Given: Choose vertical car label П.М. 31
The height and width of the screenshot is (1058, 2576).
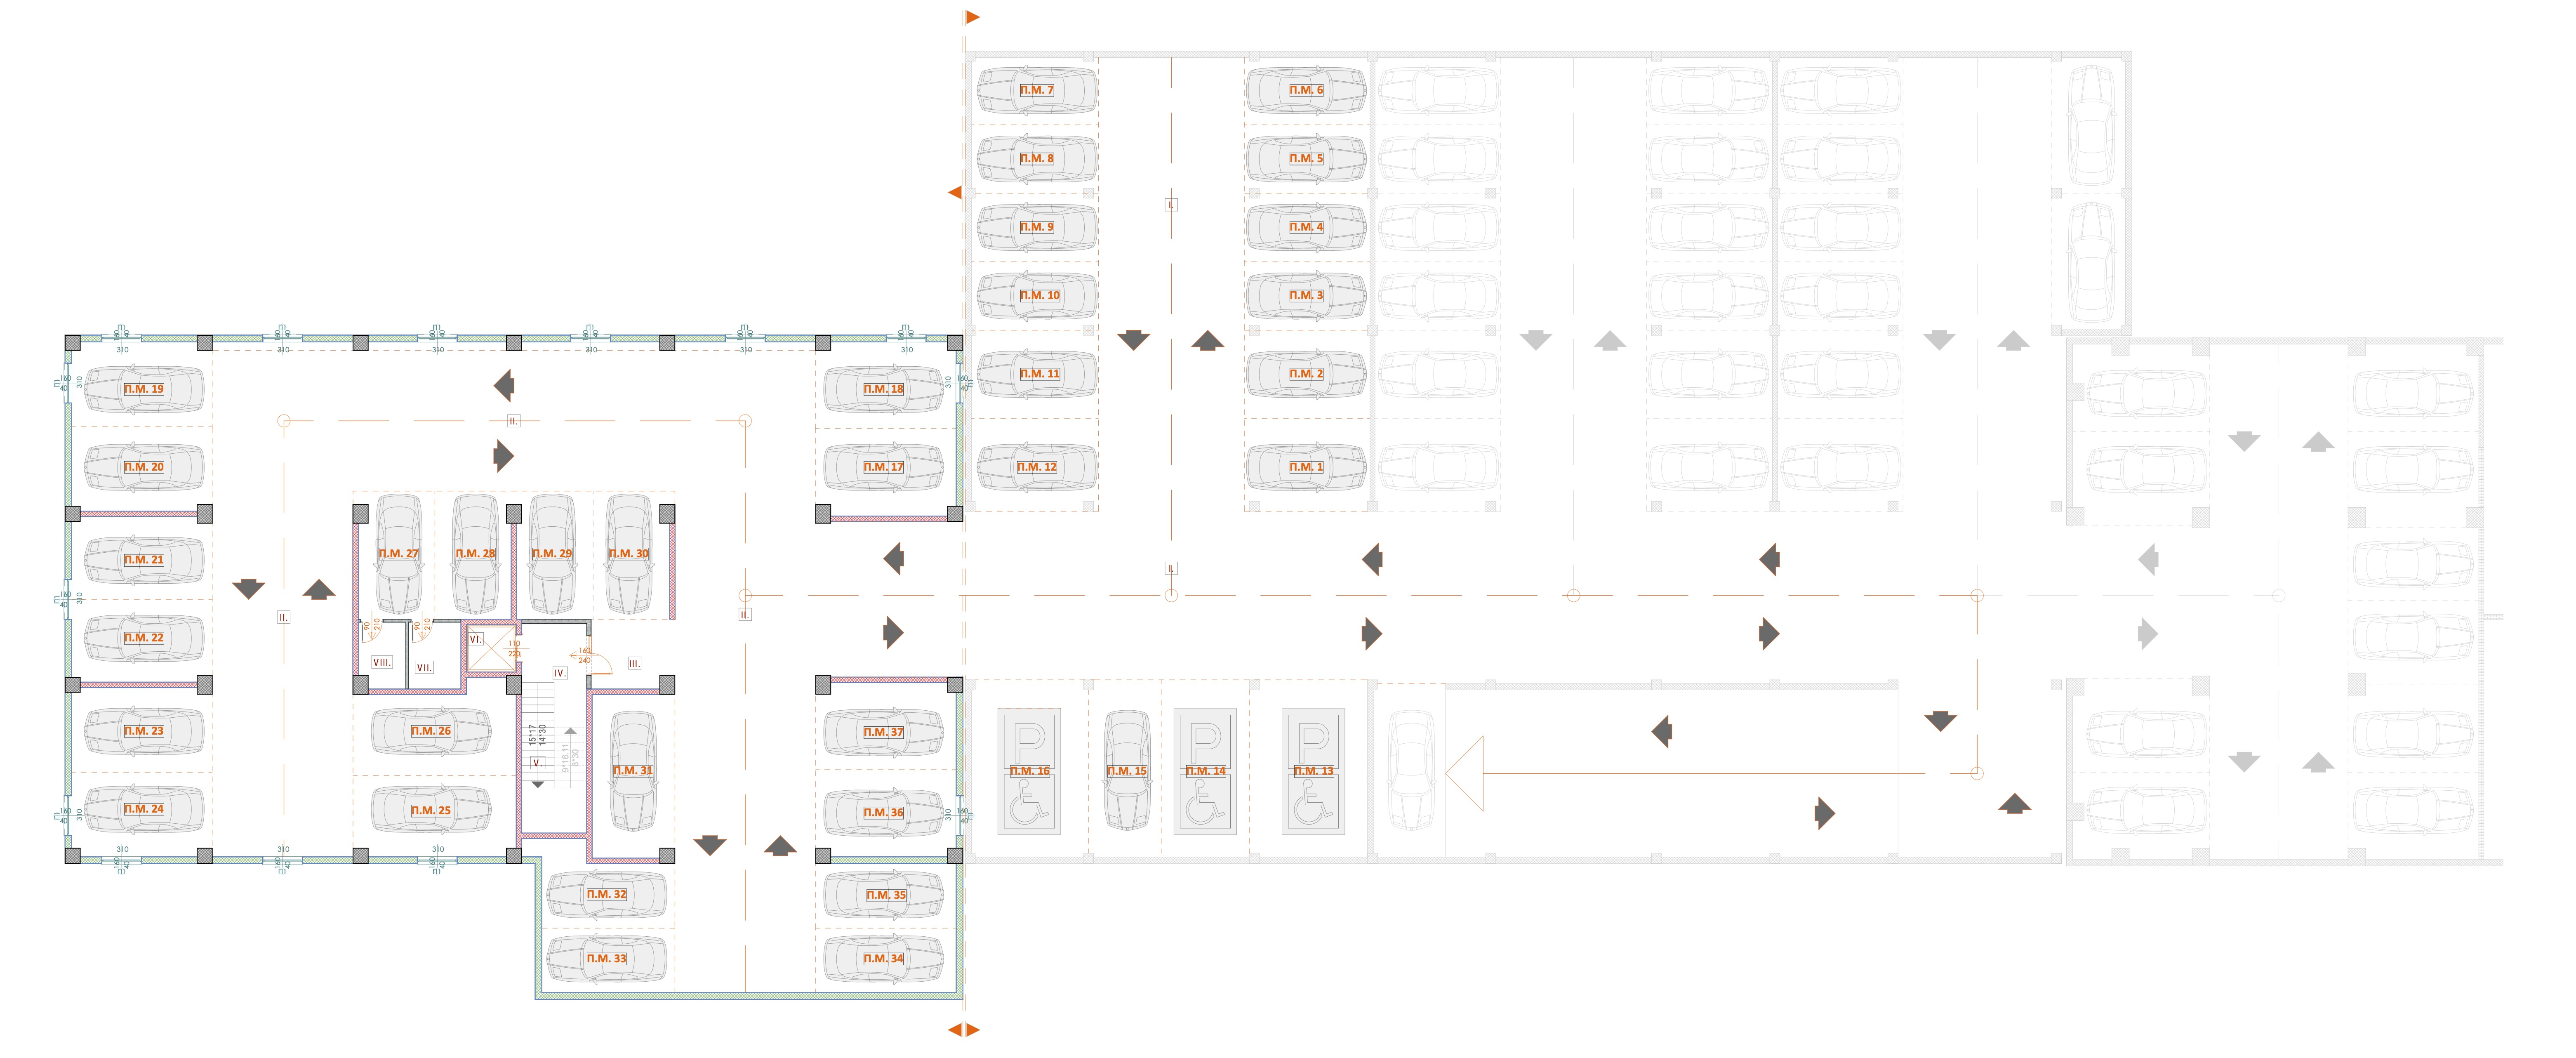Looking at the screenshot, I should [633, 770].
